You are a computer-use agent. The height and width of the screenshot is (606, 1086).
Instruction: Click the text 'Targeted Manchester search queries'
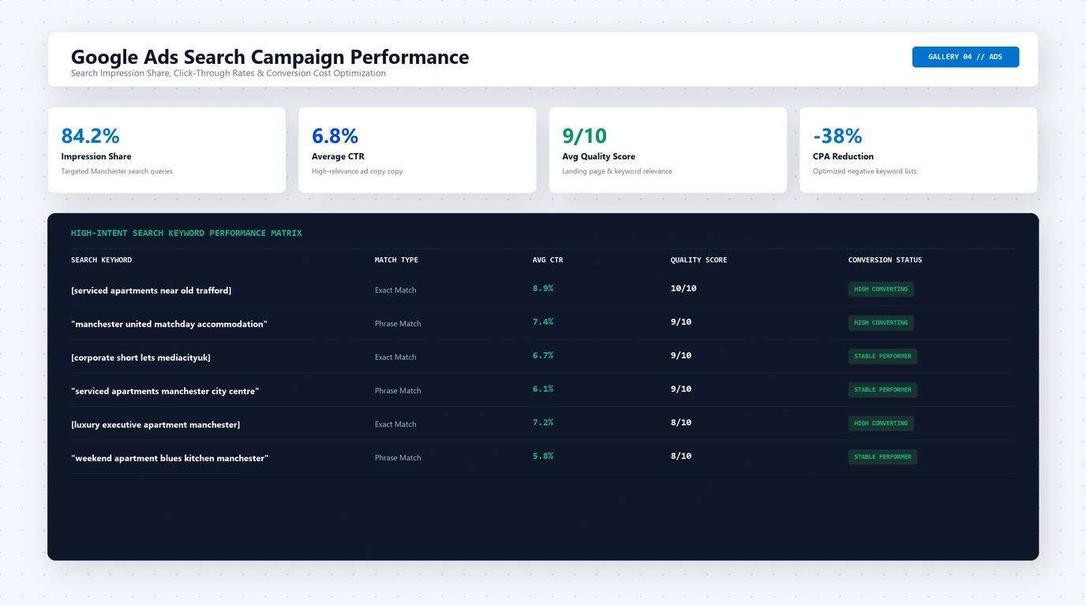click(x=117, y=171)
